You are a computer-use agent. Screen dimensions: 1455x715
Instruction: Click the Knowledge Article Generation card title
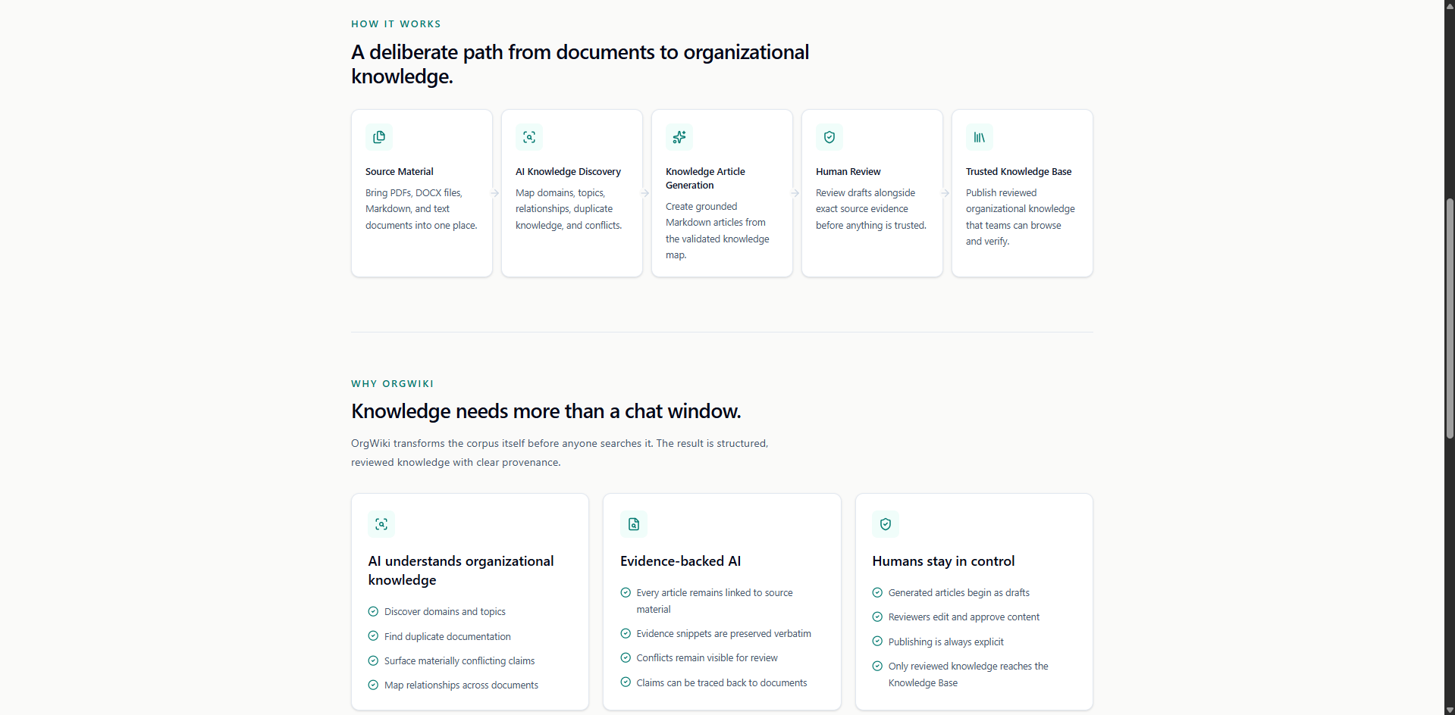click(705, 179)
